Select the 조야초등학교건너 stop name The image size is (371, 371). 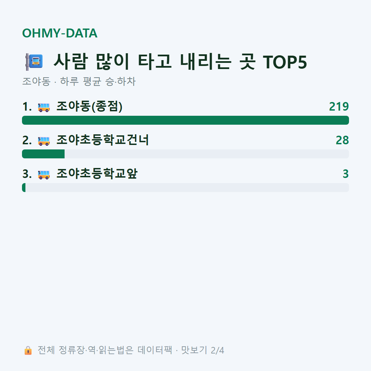[102, 140]
